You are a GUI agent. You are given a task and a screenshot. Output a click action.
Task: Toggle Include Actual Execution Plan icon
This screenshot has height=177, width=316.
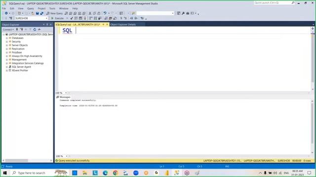(91, 18)
